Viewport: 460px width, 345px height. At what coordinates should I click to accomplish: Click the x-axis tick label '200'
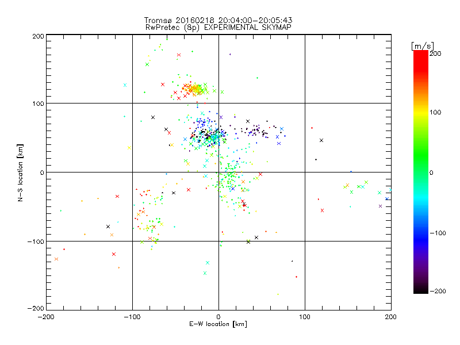391,317
